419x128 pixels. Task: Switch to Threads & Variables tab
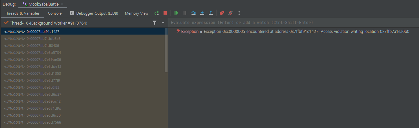pos(22,13)
